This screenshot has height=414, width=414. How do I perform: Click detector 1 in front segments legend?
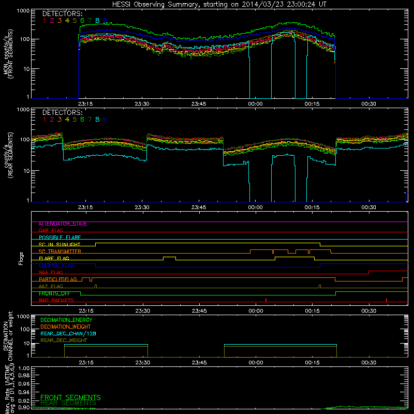tap(45, 21)
